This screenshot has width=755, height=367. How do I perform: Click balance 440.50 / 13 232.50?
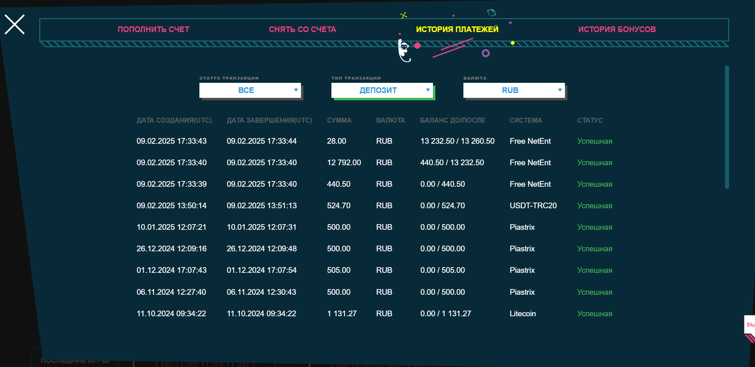click(452, 162)
